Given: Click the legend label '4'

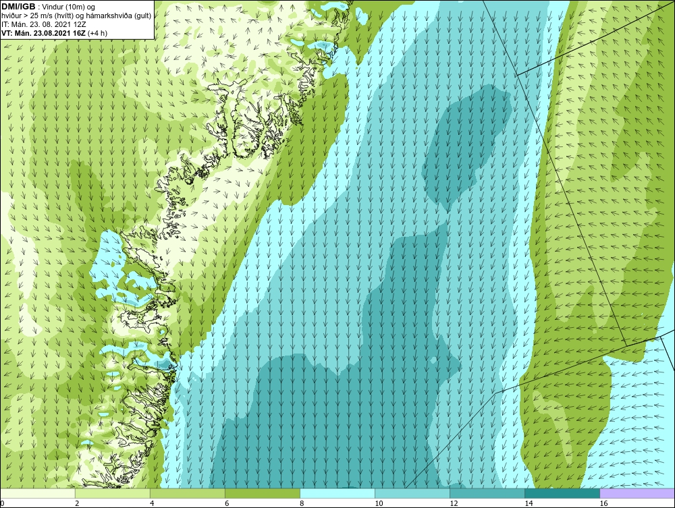Looking at the screenshot, I should [x=153, y=504].
